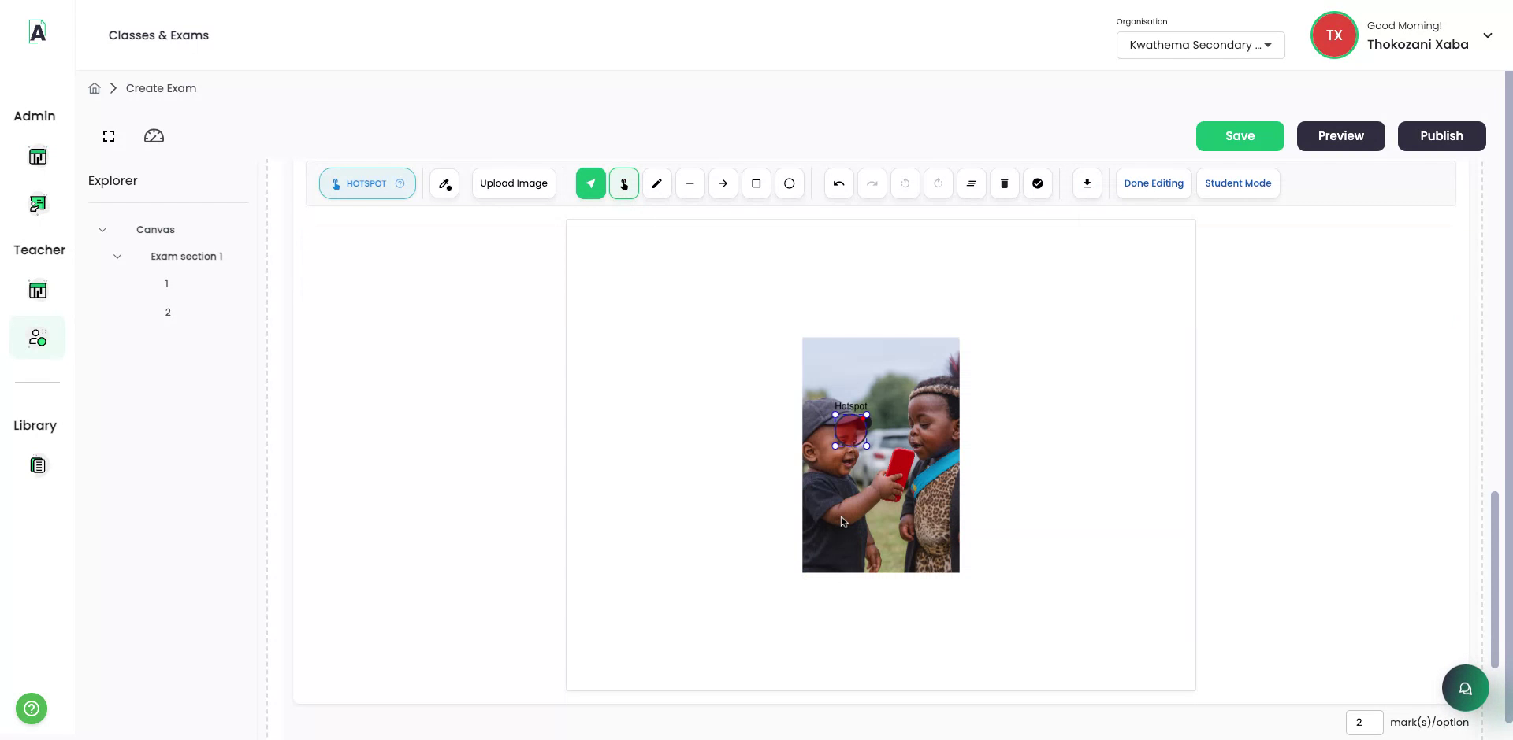This screenshot has width=1513, height=740.
Task: Enable the hand pointer selection tool
Action: click(623, 183)
